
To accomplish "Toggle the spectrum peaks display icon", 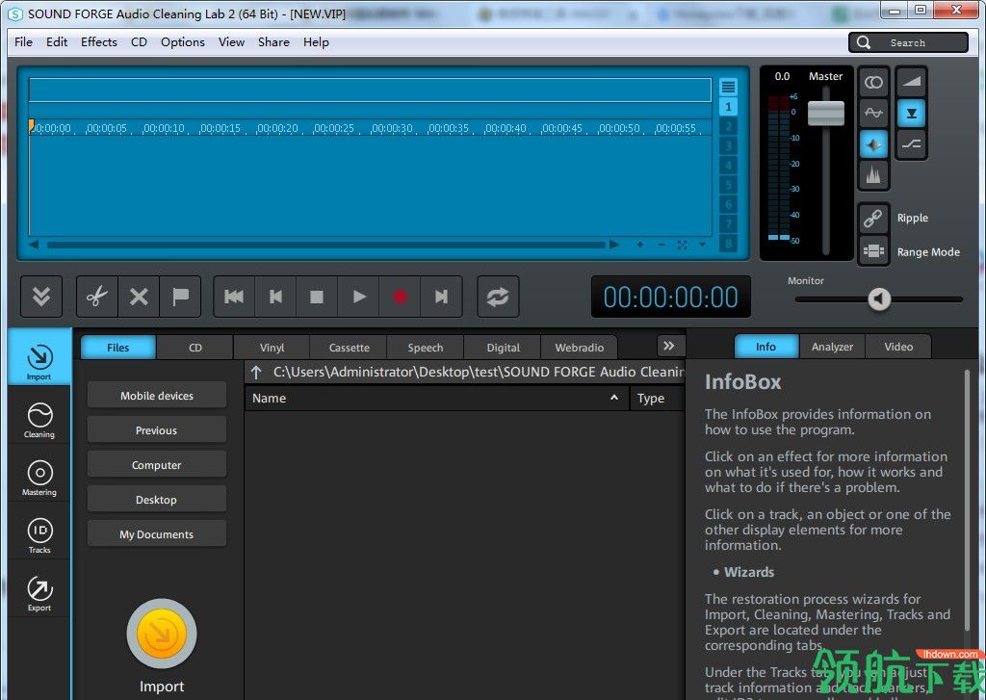I will tap(873, 175).
